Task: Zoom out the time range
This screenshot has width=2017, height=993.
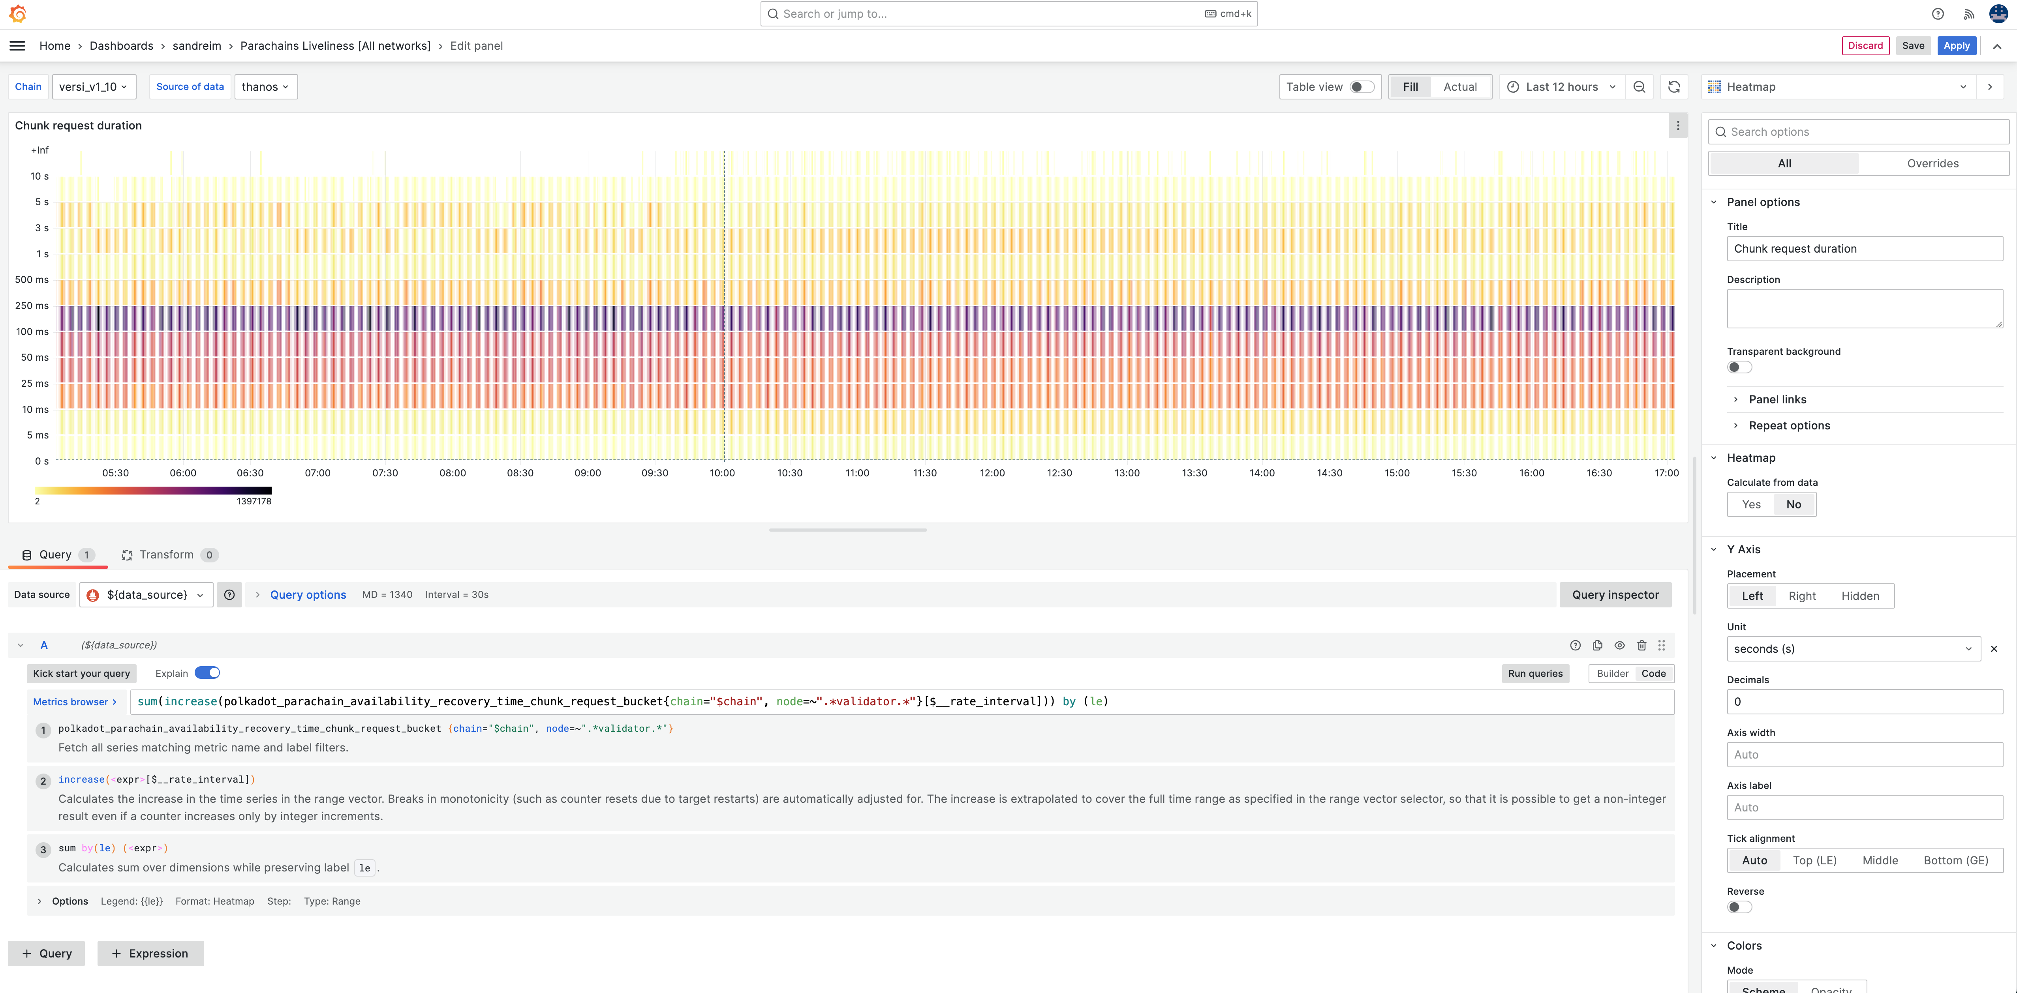Action: [x=1640, y=87]
